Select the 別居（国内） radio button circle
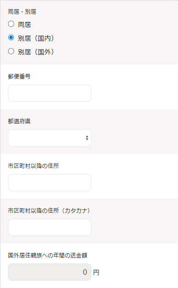Image resolution: width=178 pixels, height=288 pixels. pos(11,37)
